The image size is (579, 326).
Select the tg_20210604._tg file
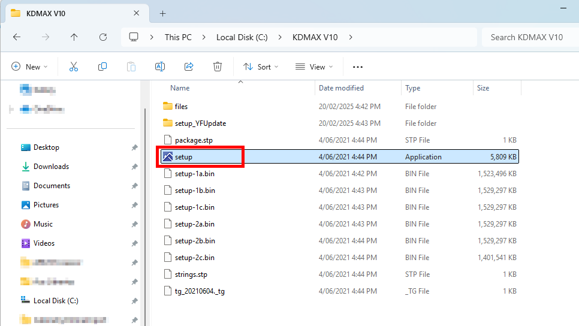coord(340,291)
